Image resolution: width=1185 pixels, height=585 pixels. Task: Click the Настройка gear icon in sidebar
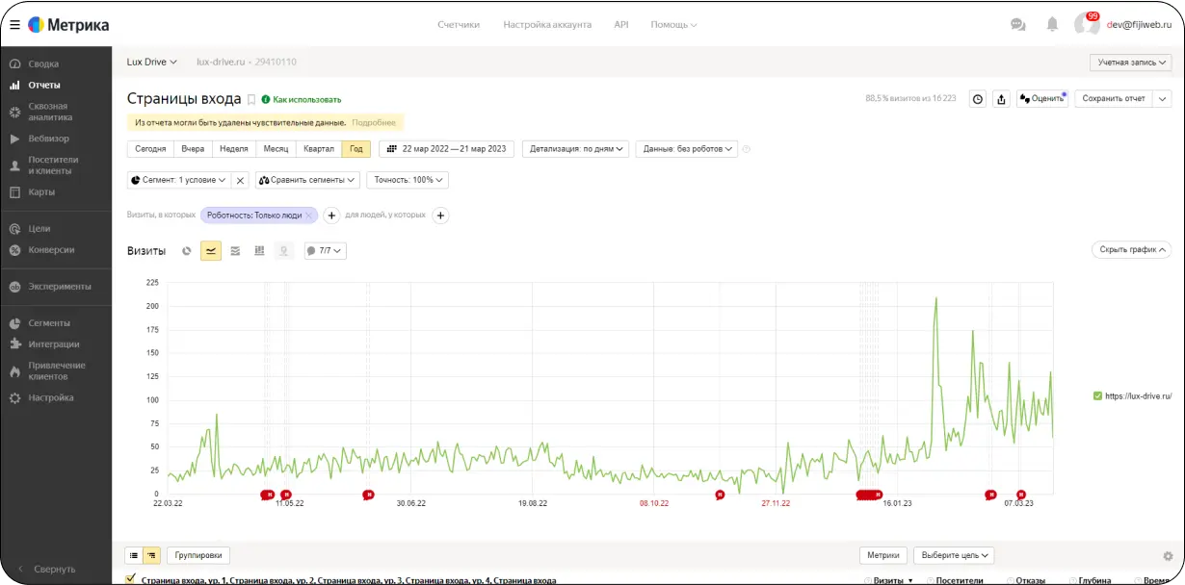(x=15, y=397)
